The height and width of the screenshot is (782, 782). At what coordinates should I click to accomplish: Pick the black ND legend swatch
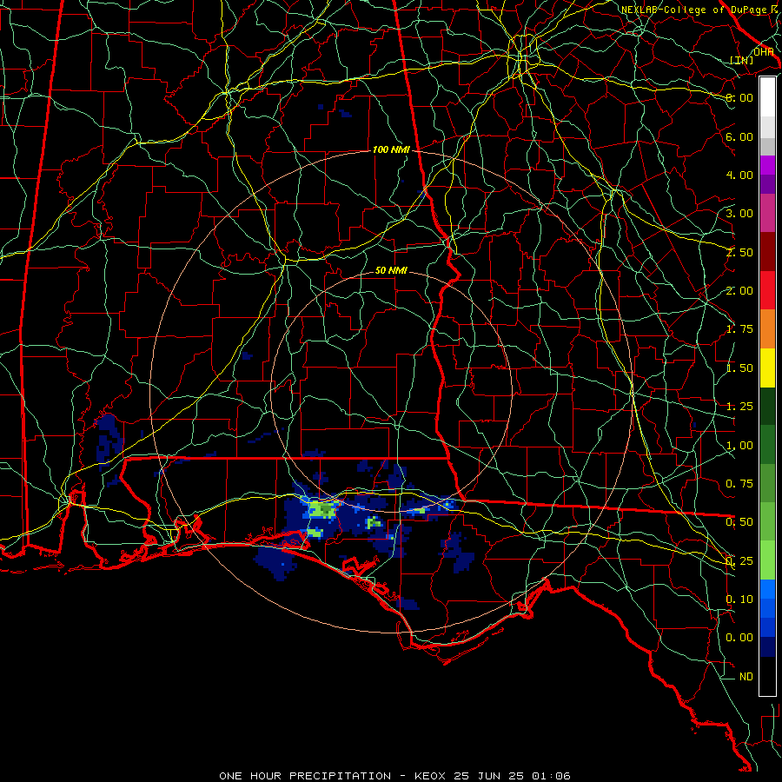pos(767,676)
